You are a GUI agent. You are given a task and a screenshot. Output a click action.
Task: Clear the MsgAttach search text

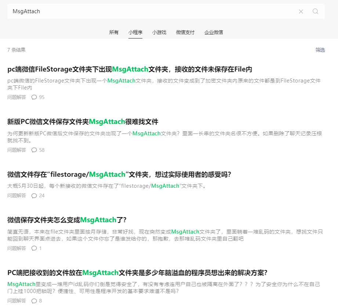tap(301, 11)
